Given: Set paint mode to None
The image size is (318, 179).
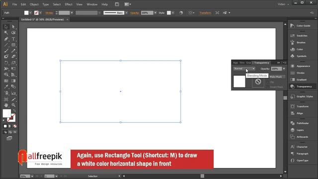Looking at the screenshot, I should click(15, 126).
